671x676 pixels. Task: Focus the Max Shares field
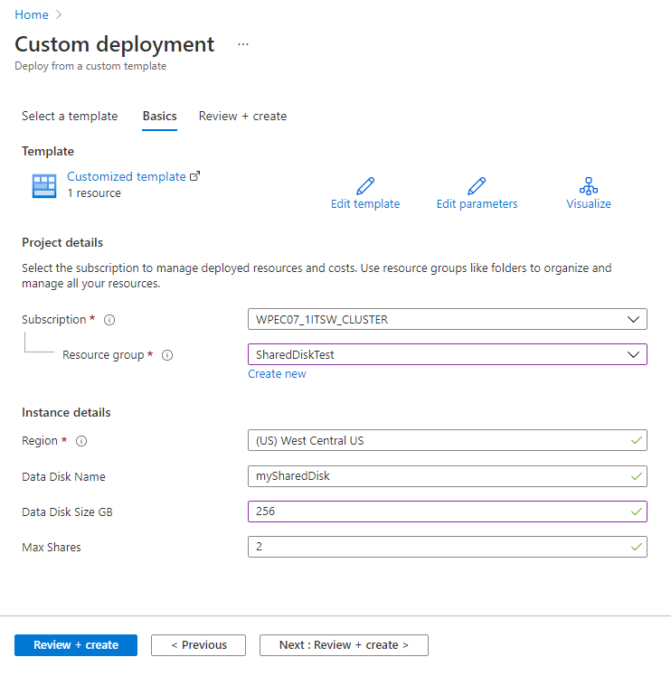pos(448,547)
